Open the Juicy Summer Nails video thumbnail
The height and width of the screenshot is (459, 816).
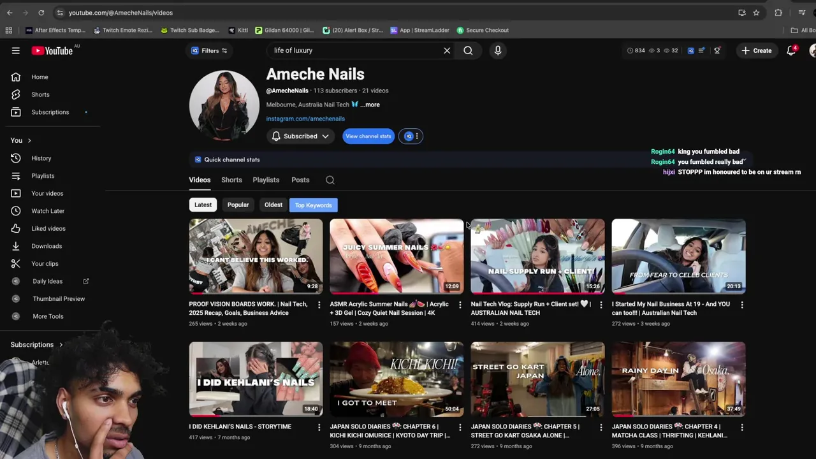(397, 256)
